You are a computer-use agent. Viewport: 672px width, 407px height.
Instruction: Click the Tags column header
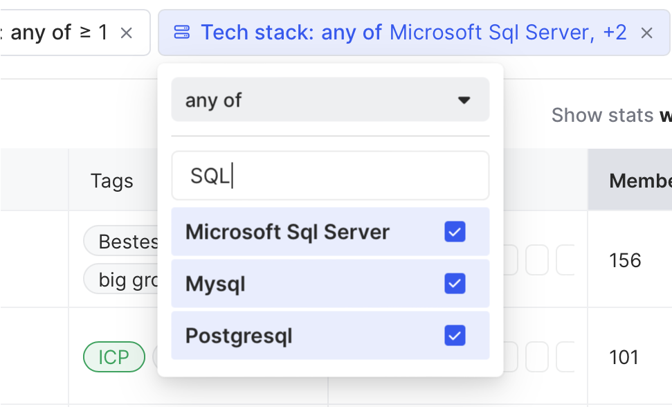pos(111,181)
